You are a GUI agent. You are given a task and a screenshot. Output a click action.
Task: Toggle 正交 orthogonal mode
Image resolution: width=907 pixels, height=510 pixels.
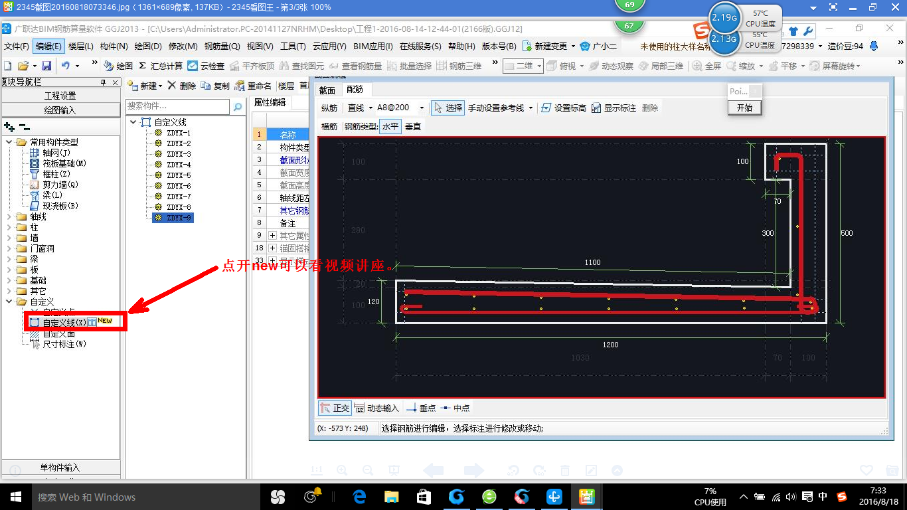tap(335, 408)
